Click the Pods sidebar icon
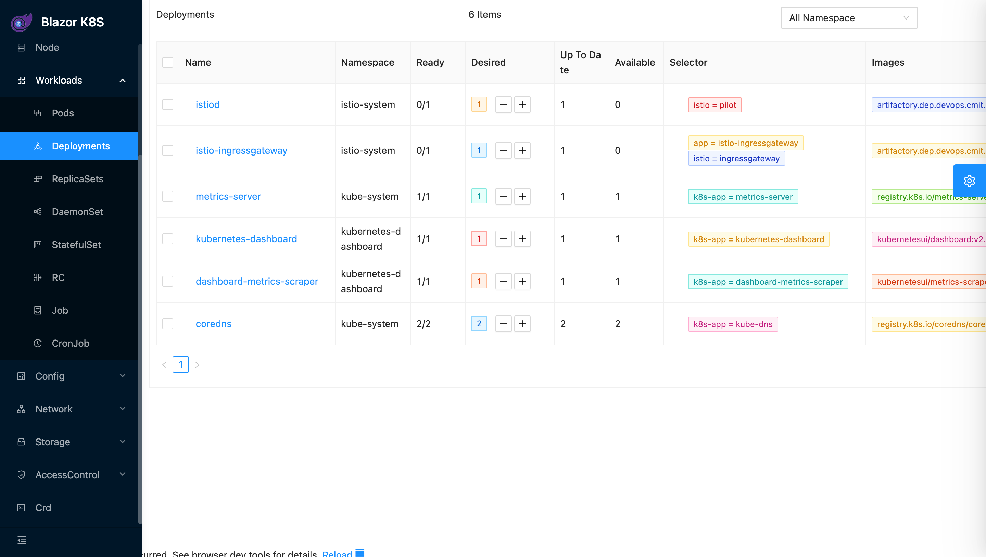Screen dimensions: 986x557 (38, 113)
